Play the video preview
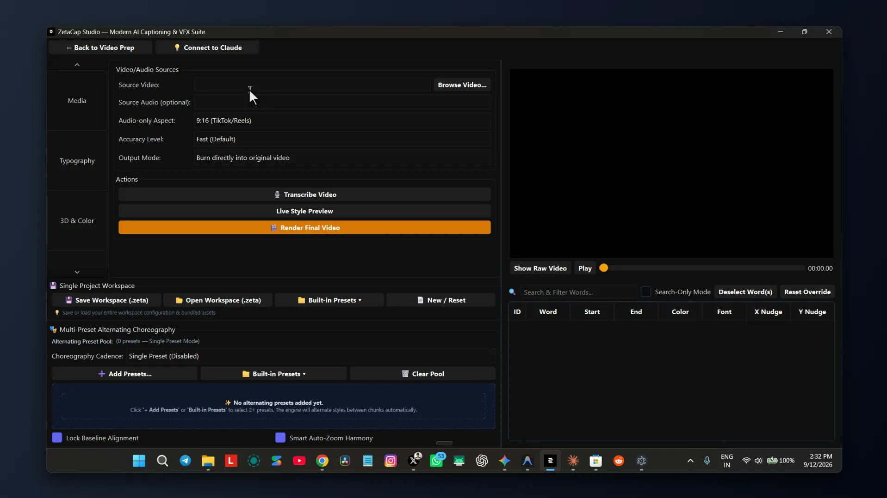 pyautogui.click(x=585, y=268)
